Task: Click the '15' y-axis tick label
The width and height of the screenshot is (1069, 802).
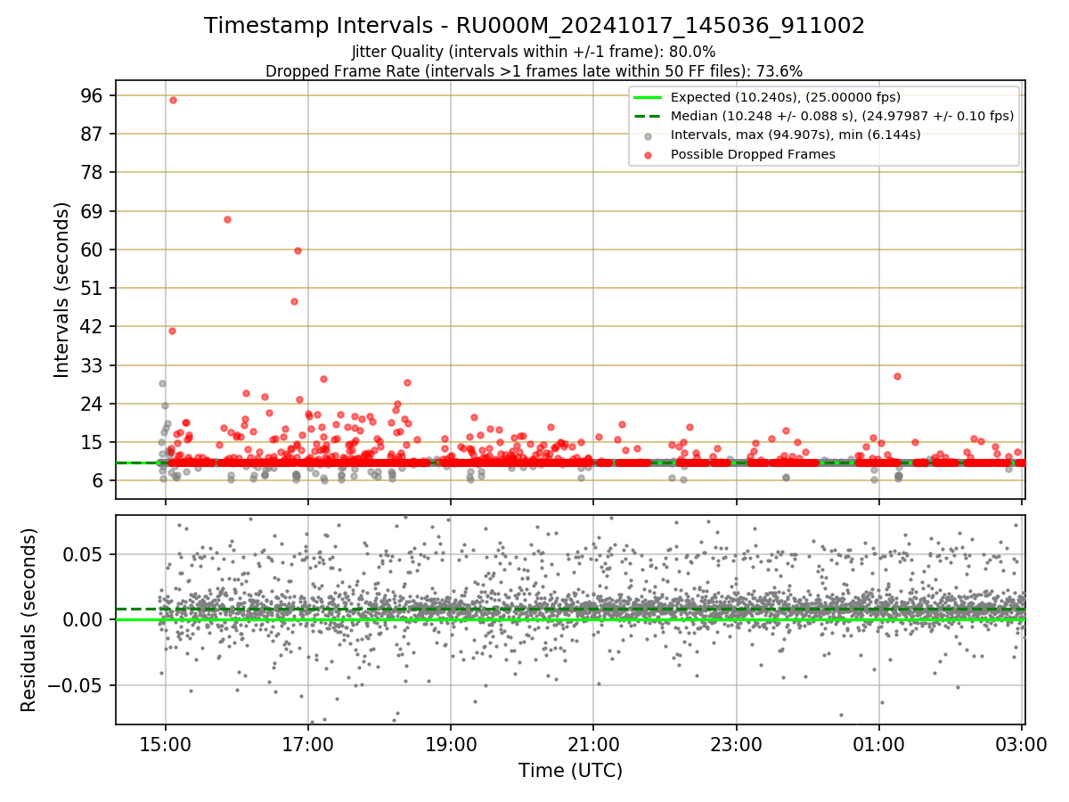Action: 93,442
